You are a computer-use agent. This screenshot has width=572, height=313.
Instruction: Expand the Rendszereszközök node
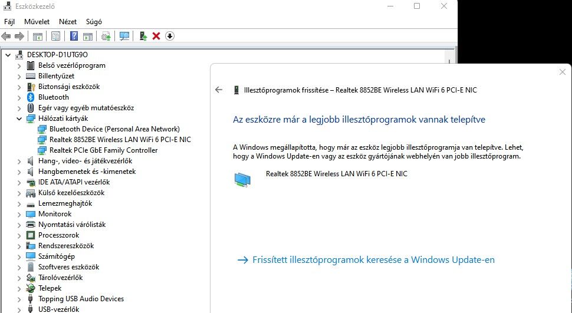pos(19,246)
